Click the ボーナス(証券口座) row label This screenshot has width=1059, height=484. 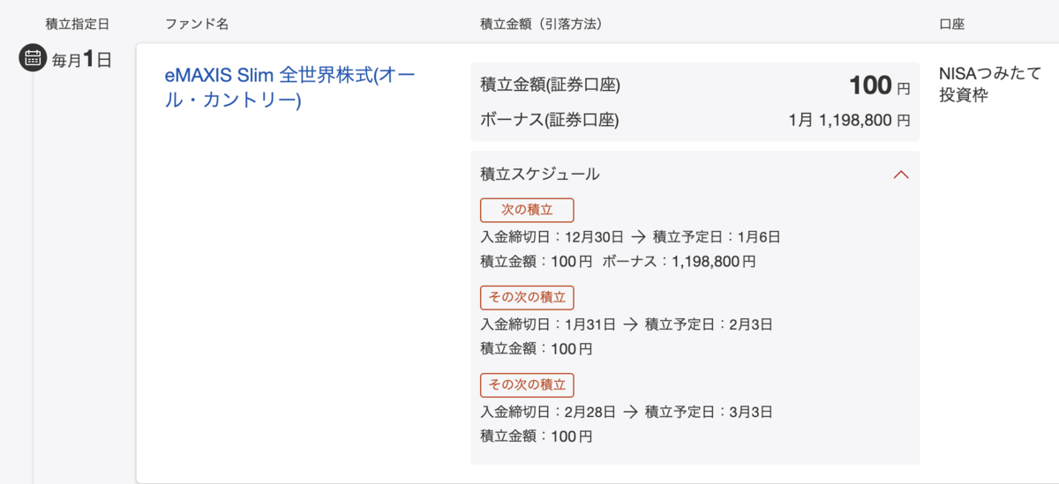(550, 120)
